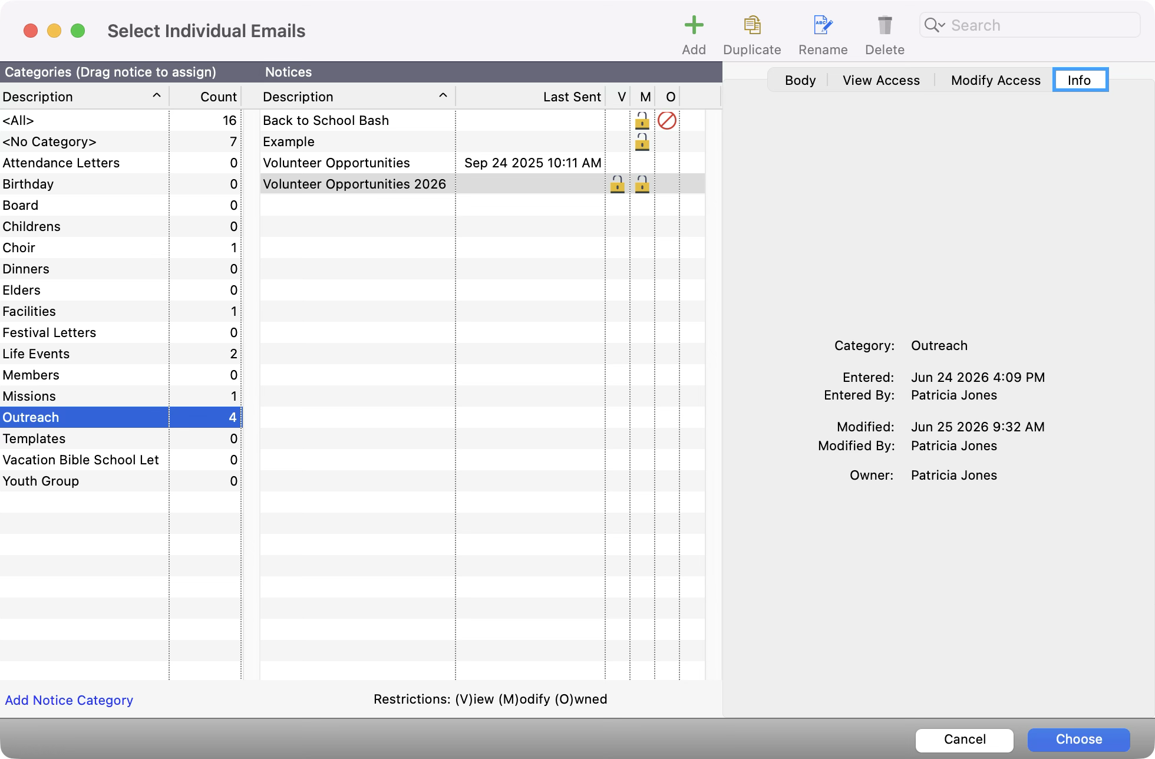Select the <No Category> row
This screenshot has width=1155, height=759.
[121, 142]
